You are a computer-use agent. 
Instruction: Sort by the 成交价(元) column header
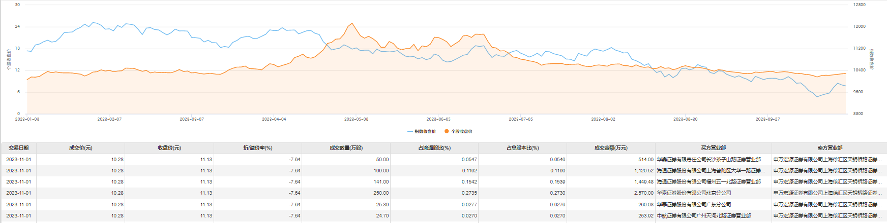click(x=80, y=148)
